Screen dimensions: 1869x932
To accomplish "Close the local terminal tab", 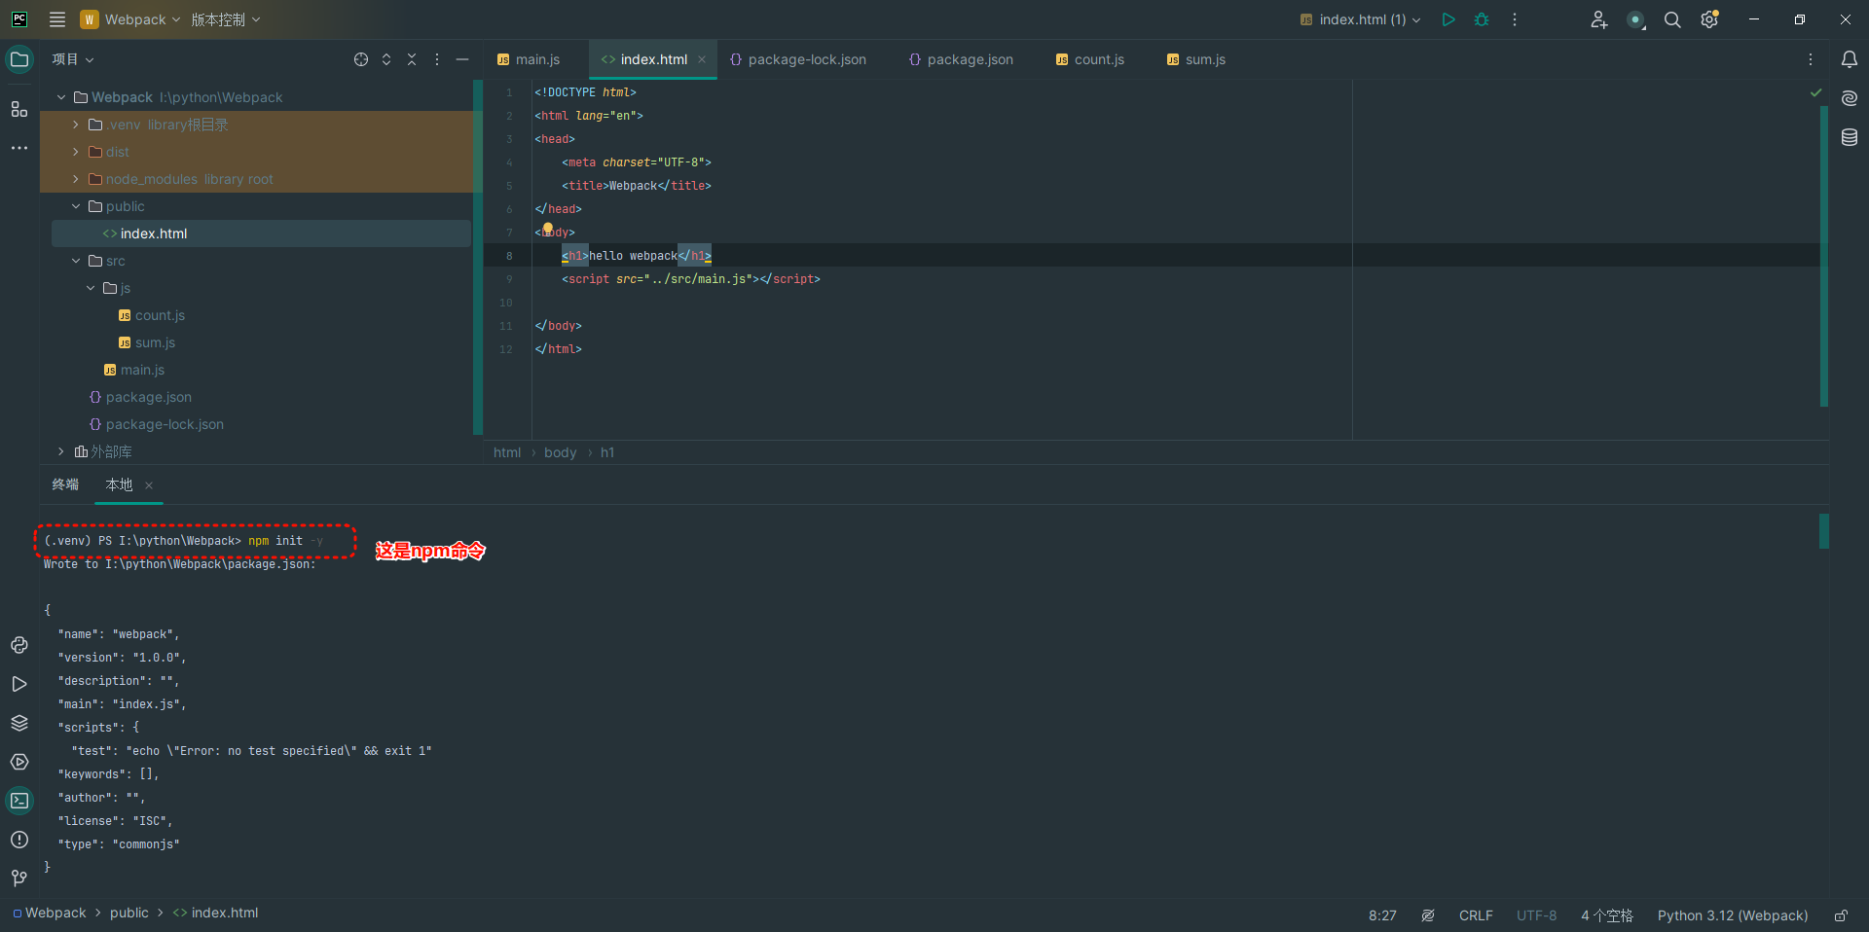I will (x=149, y=485).
